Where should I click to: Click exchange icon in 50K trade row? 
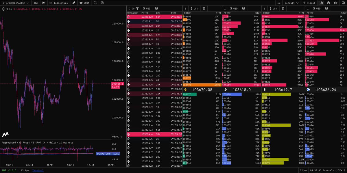coord(128,17)
